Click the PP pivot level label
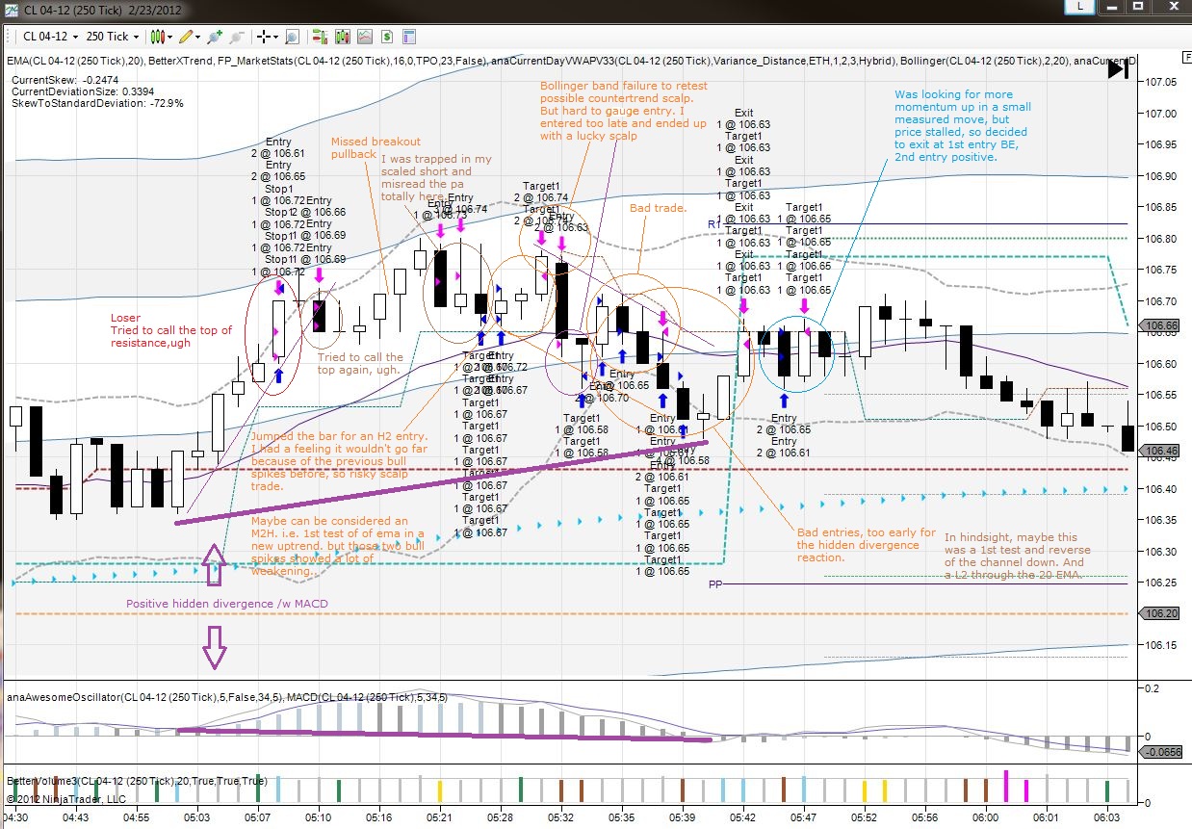Image resolution: width=1192 pixels, height=829 pixels. [715, 584]
